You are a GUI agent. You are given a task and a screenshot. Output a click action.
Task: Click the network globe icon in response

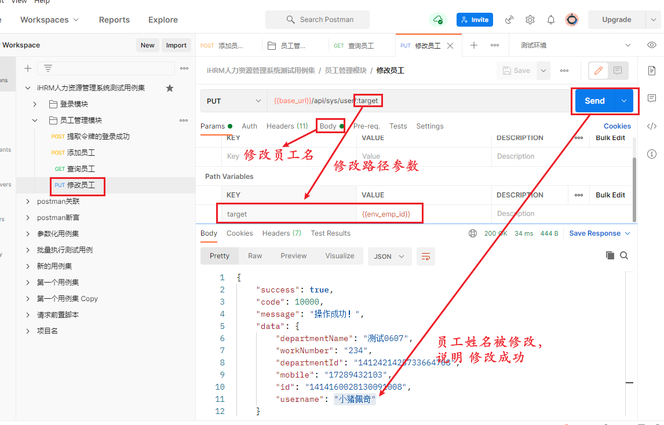pyautogui.click(x=473, y=233)
